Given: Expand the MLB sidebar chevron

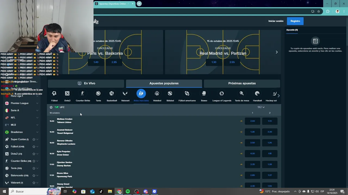Looking at the screenshot, I should point(37,125).
